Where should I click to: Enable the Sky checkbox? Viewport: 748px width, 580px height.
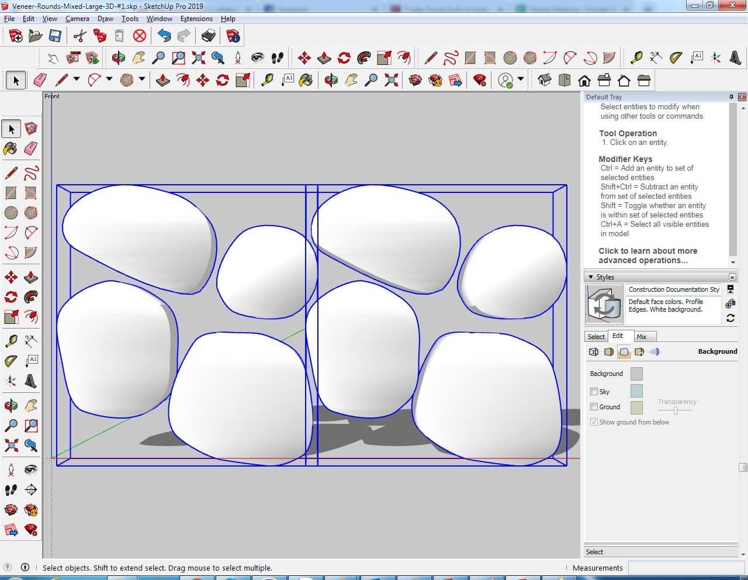(x=594, y=392)
